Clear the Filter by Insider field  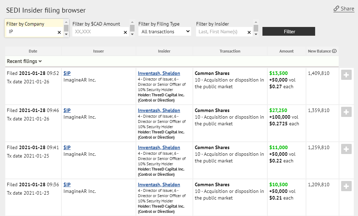[249, 32]
